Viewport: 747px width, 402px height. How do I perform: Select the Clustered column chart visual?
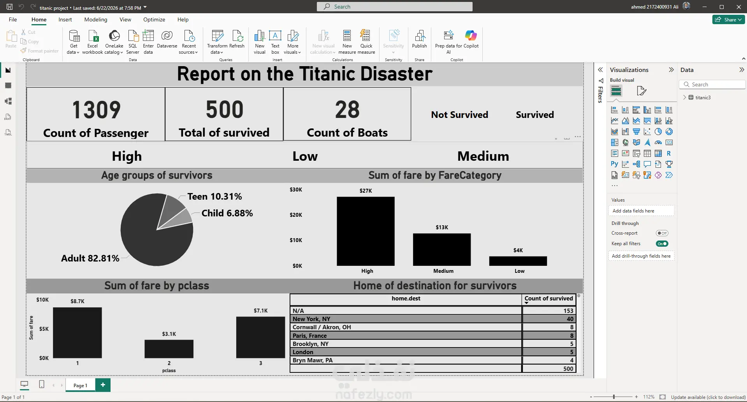647,110
